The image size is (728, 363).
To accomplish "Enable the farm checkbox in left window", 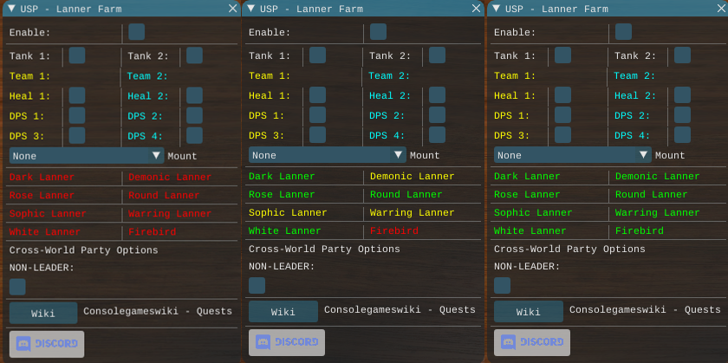I will pos(136,32).
